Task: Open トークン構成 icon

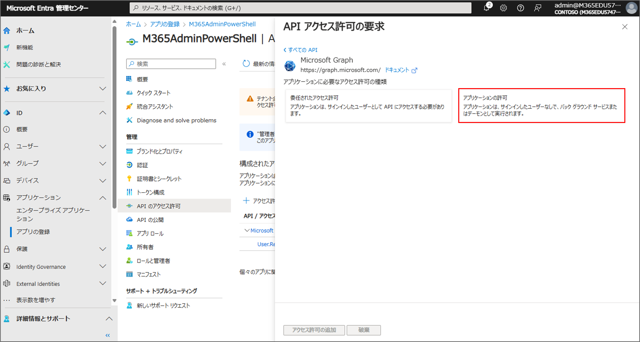Action: pyautogui.click(x=129, y=192)
